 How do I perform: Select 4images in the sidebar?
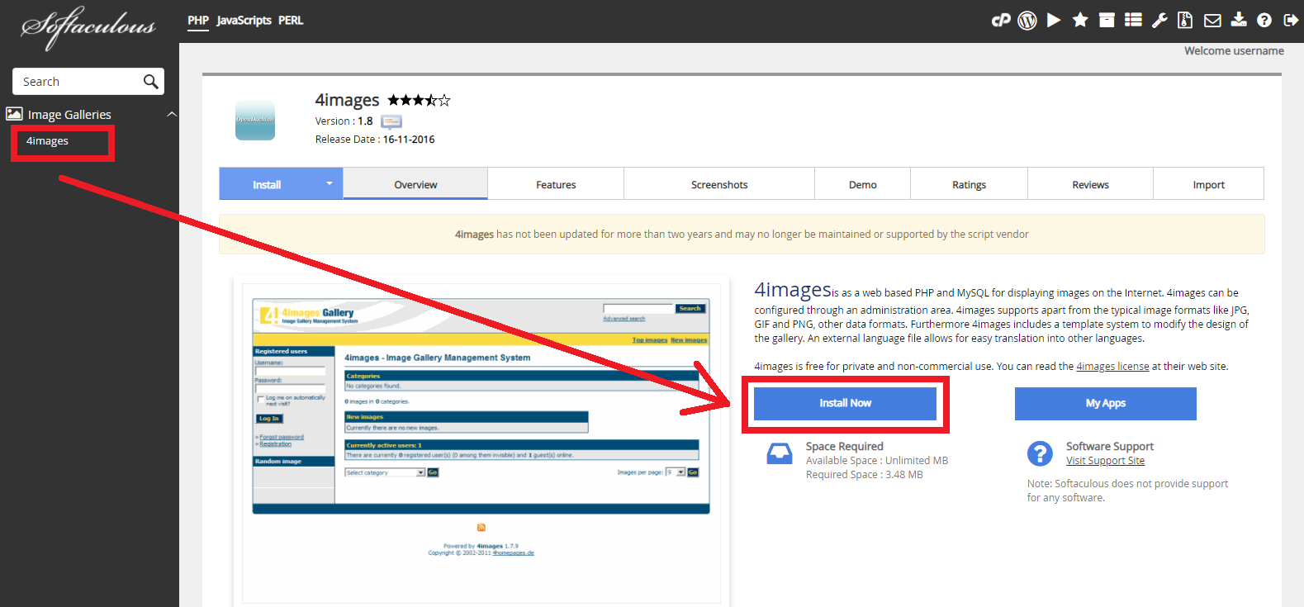click(48, 141)
